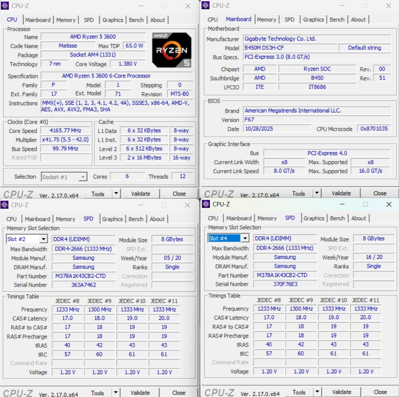
Task: Open the Socket #1 selection dropdown
Action: pyautogui.click(x=83, y=177)
